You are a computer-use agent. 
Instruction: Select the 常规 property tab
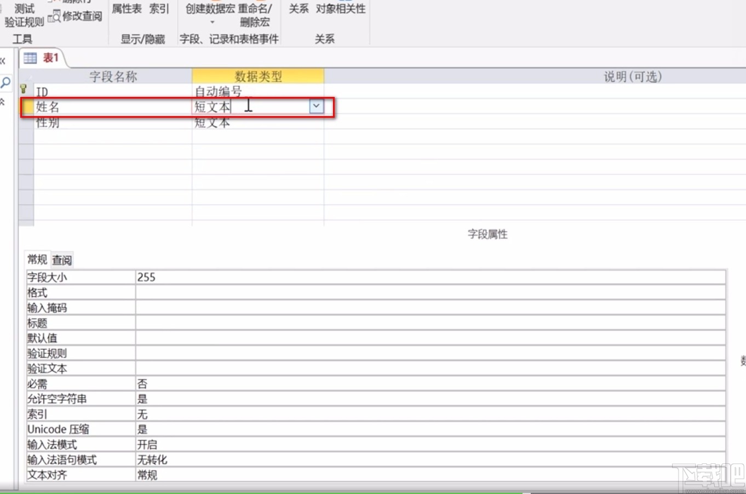click(x=36, y=260)
